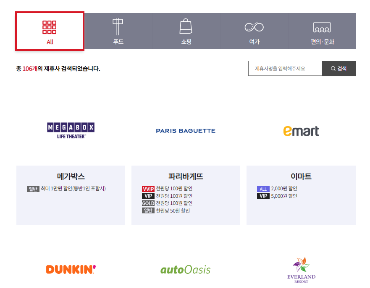370x288 pixels.
Task: Click 2,000원 할인 text under 이마트
Action: coord(284,189)
